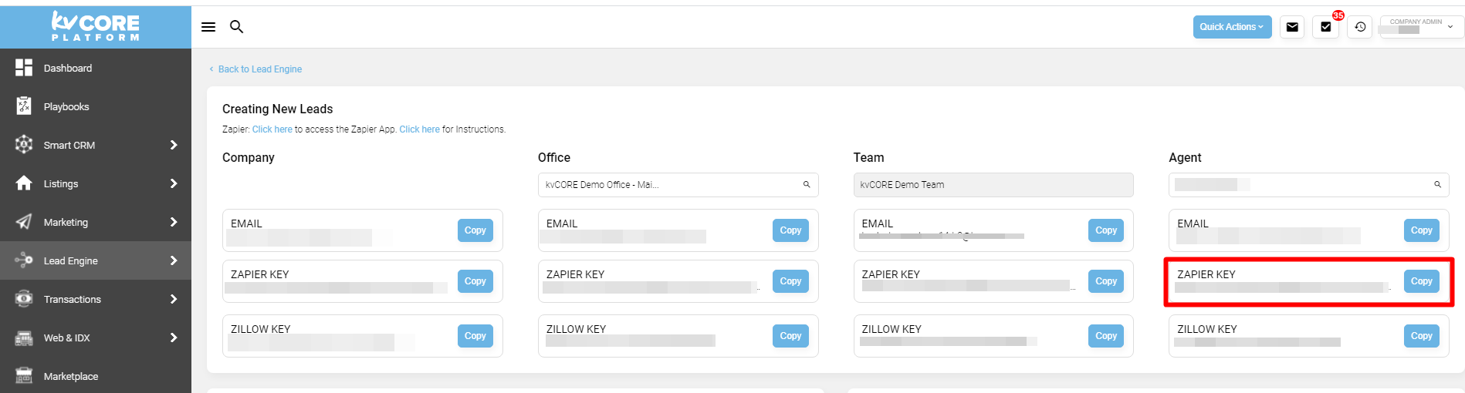Click the Office column heading
The height and width of the screenshot is (393, 1465).
click(554, 158)
